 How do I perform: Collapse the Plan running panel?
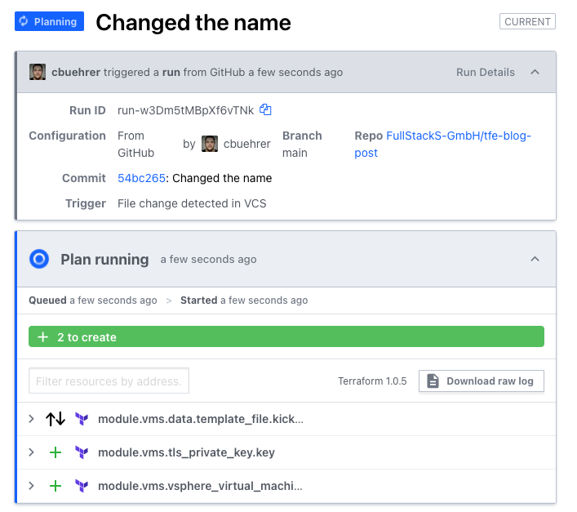(x=535, y=259)
